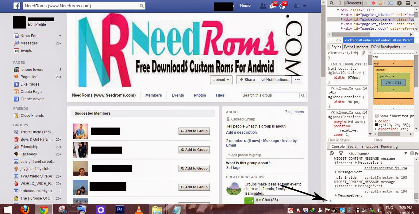Open Photoshop from the taskbar
Viewport: 419px width, 214px height.
click(x=120, y=209)
